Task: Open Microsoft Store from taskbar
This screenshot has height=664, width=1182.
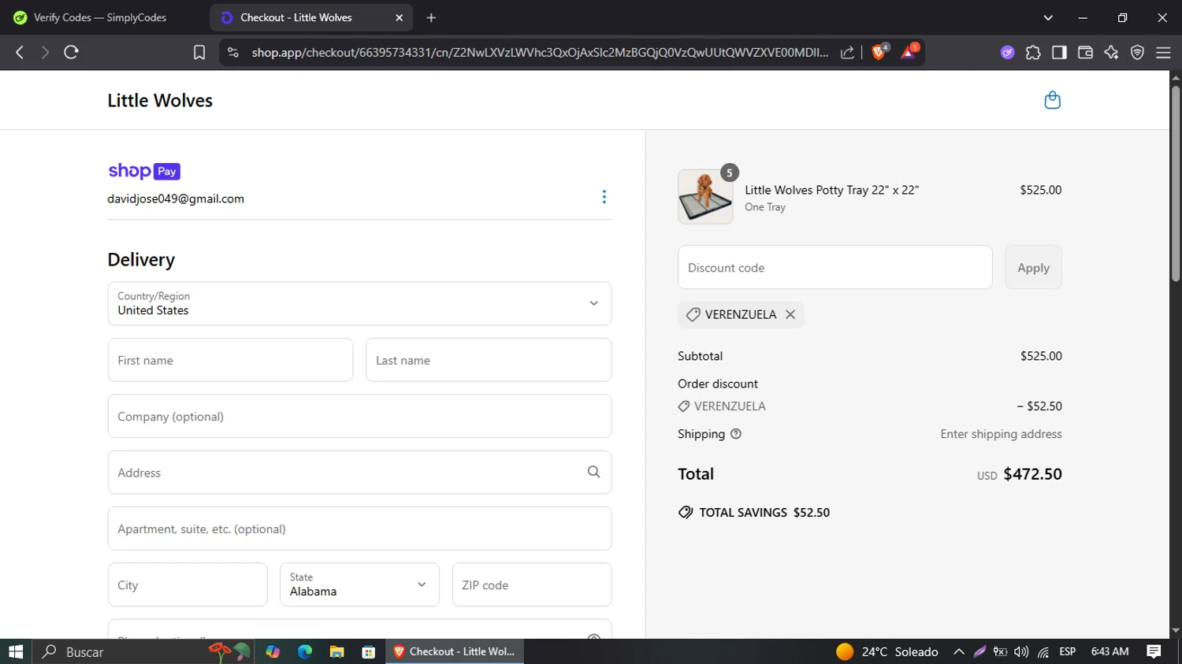Action: click(368, 651)
